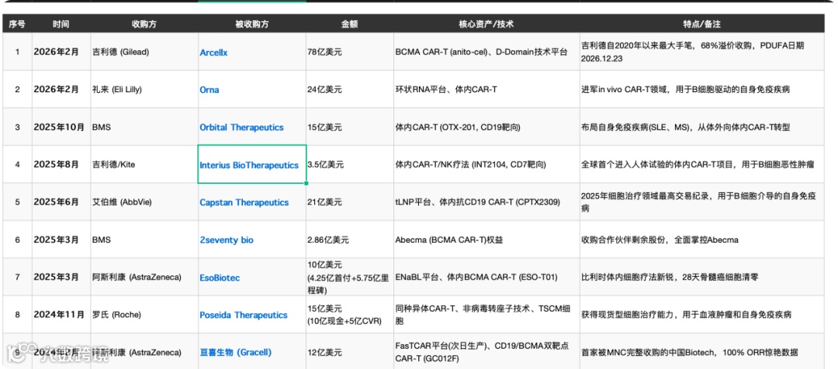Screen dimensions: 838x369
Task: Select the 艾伯维 (AbbVie) cell
Action: (144, 202)
